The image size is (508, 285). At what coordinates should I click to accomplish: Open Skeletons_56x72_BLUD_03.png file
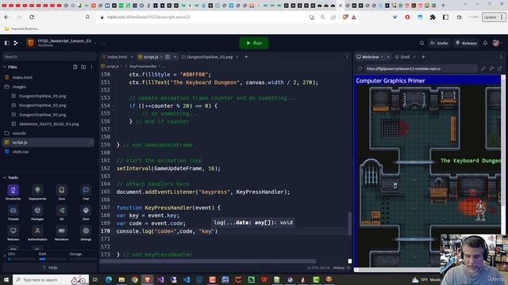(x=48, y=123)
